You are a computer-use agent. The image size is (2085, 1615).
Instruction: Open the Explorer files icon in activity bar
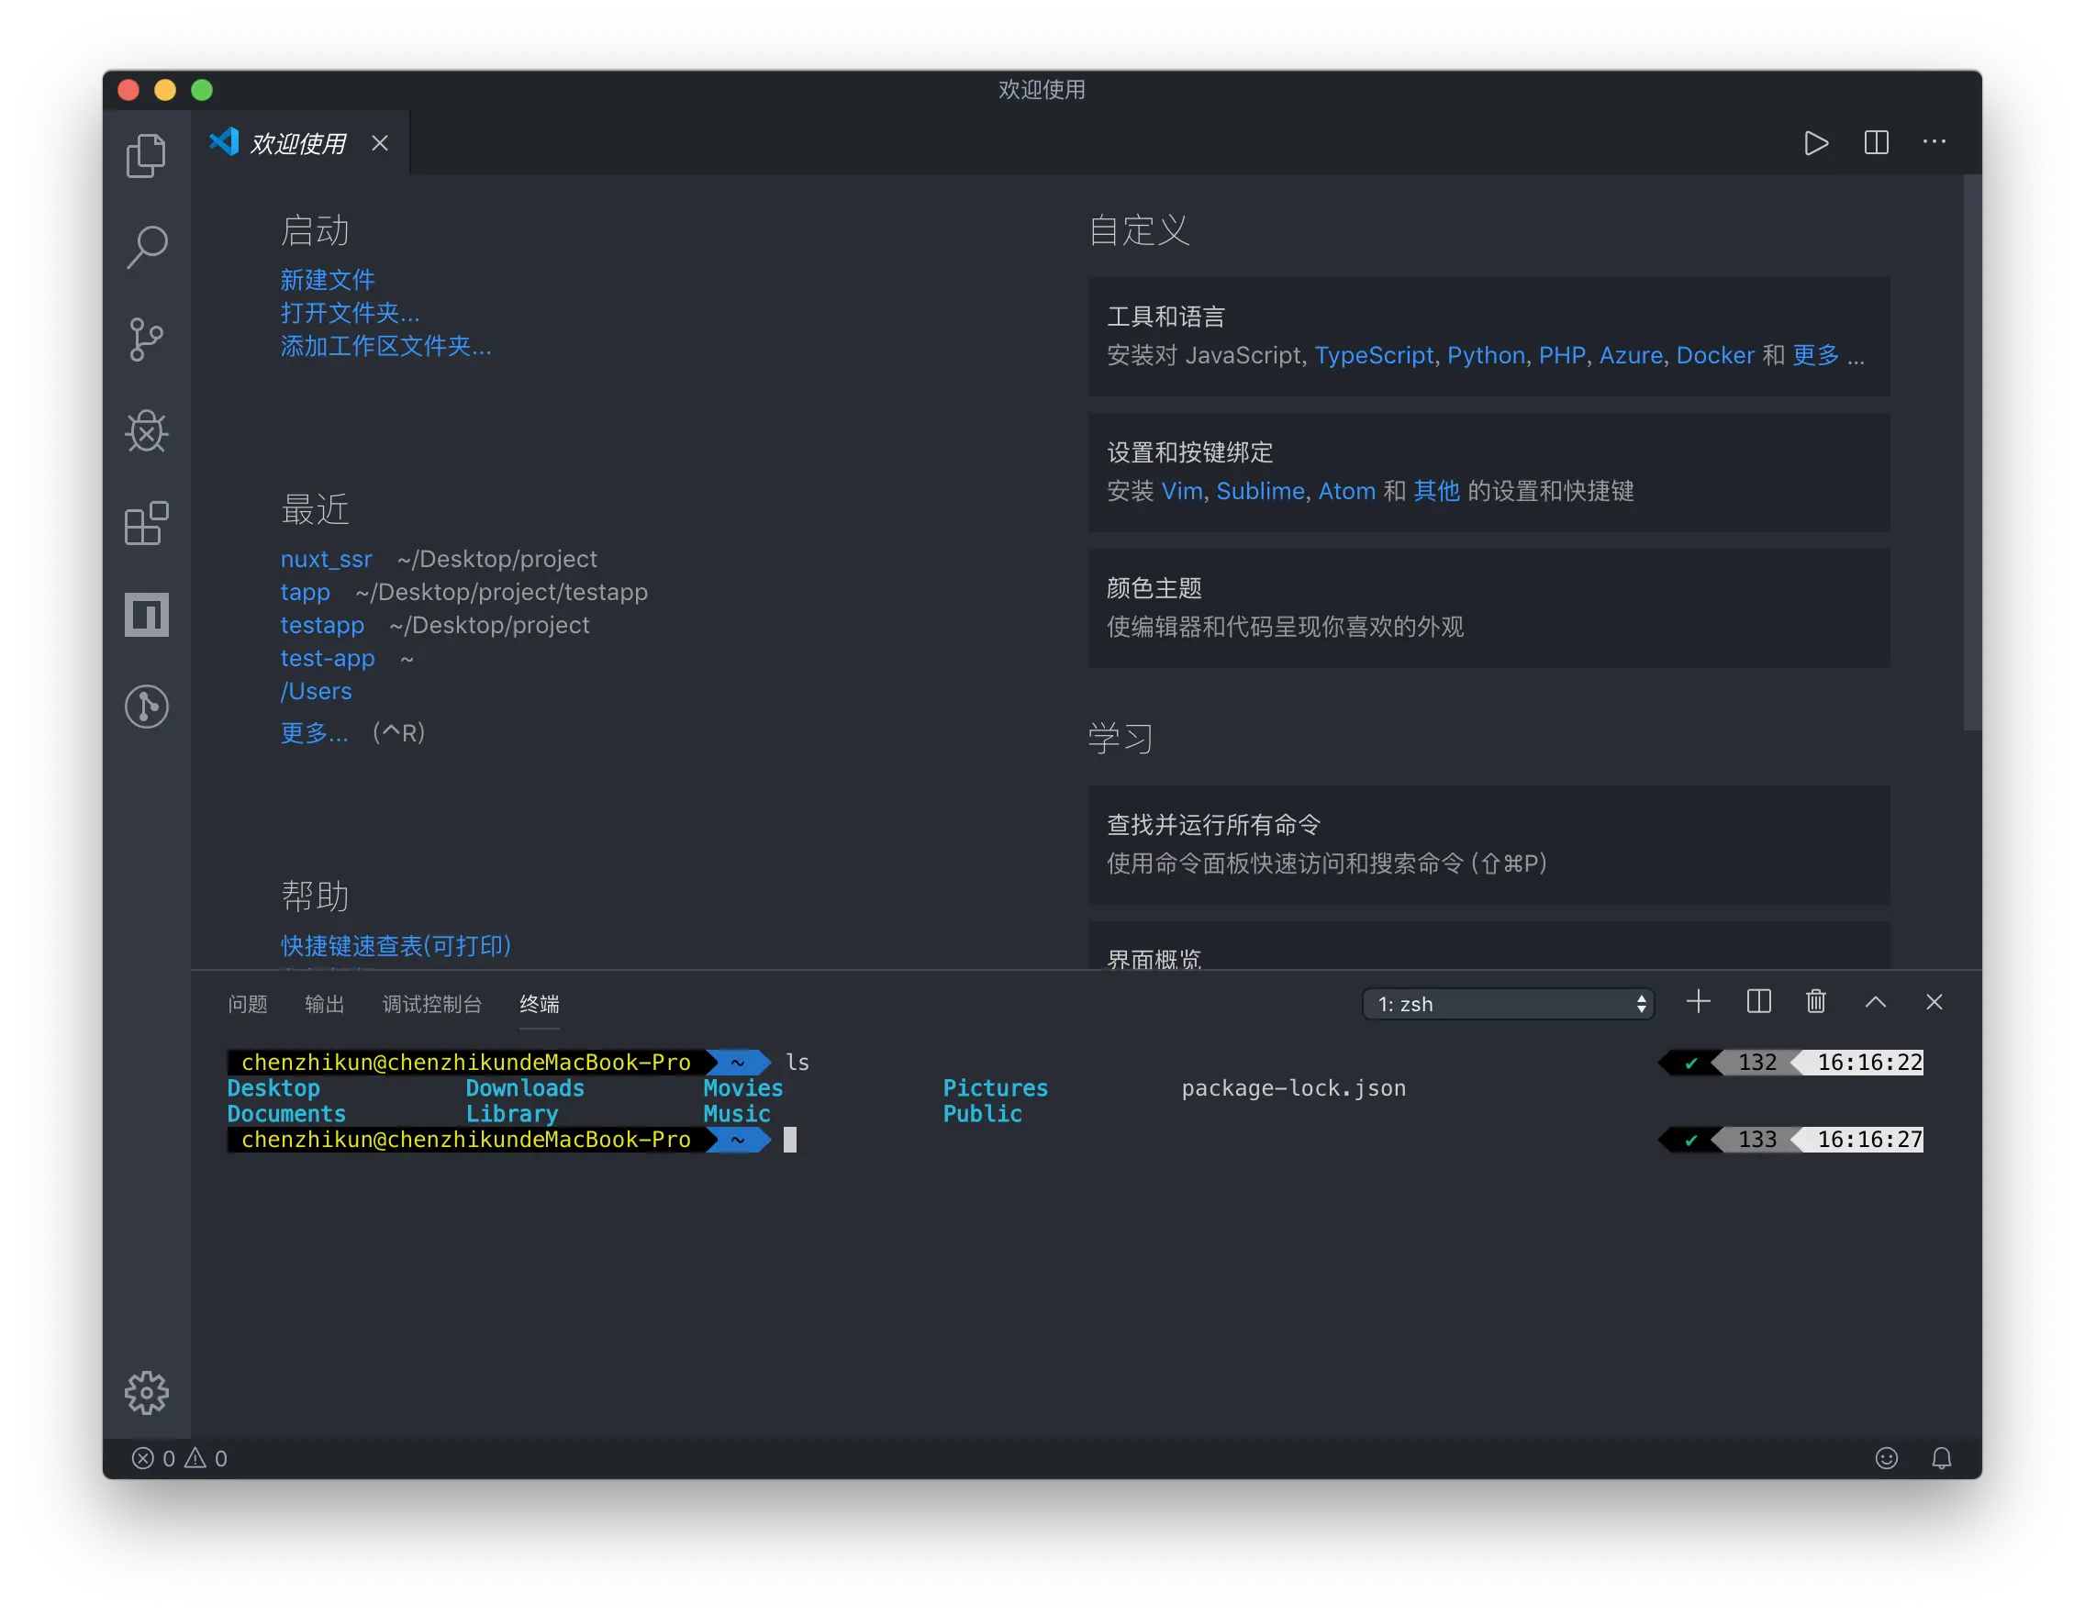pyautogui.click(x=146, y=156)
